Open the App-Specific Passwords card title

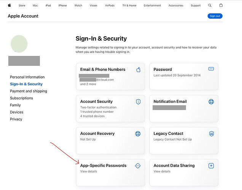pyautogui.click(x=103, y=165)
